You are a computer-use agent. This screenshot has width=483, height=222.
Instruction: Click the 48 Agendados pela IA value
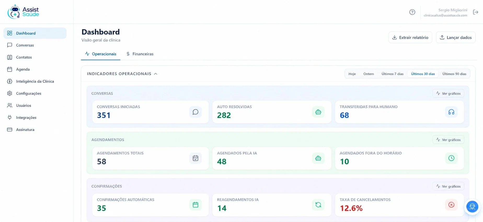(222, 162)
